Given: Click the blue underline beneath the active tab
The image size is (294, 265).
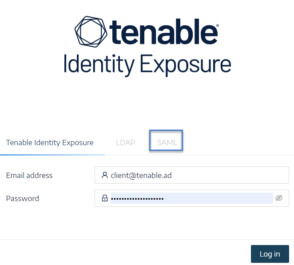Looking at the screenshot, I should point(52,155).
